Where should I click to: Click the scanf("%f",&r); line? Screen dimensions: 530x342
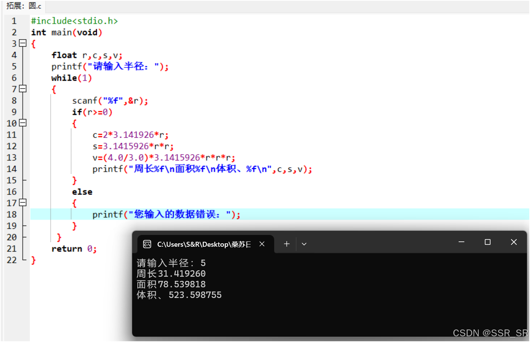point(110,101)
